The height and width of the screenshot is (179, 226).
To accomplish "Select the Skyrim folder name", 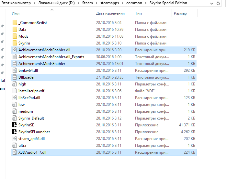I will 24,43.
